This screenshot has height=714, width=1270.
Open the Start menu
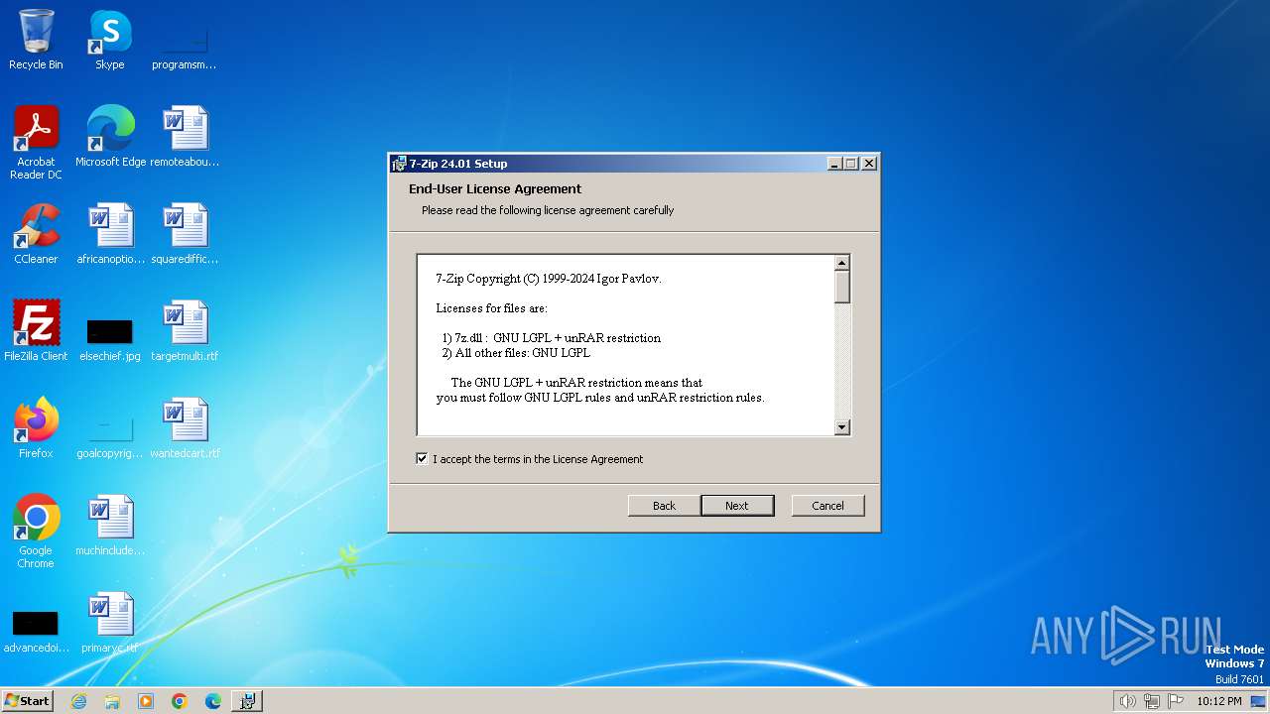pos(28,701)
